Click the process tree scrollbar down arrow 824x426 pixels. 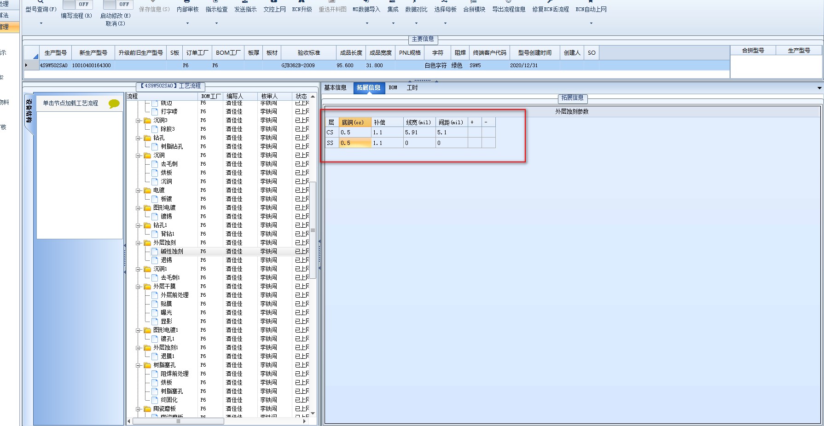click(313, 414)
